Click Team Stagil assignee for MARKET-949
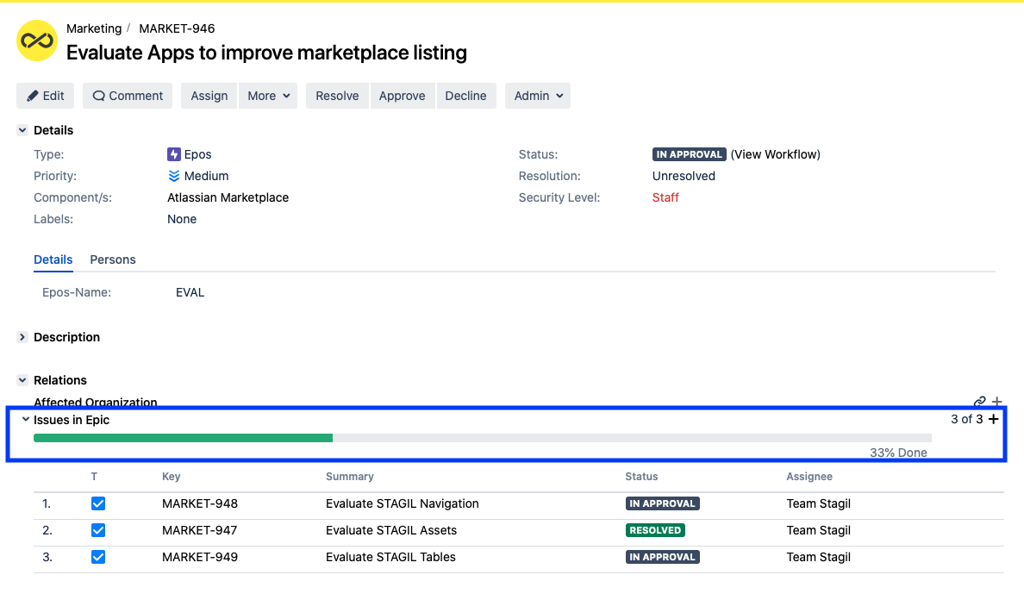 tap(818, 558)
